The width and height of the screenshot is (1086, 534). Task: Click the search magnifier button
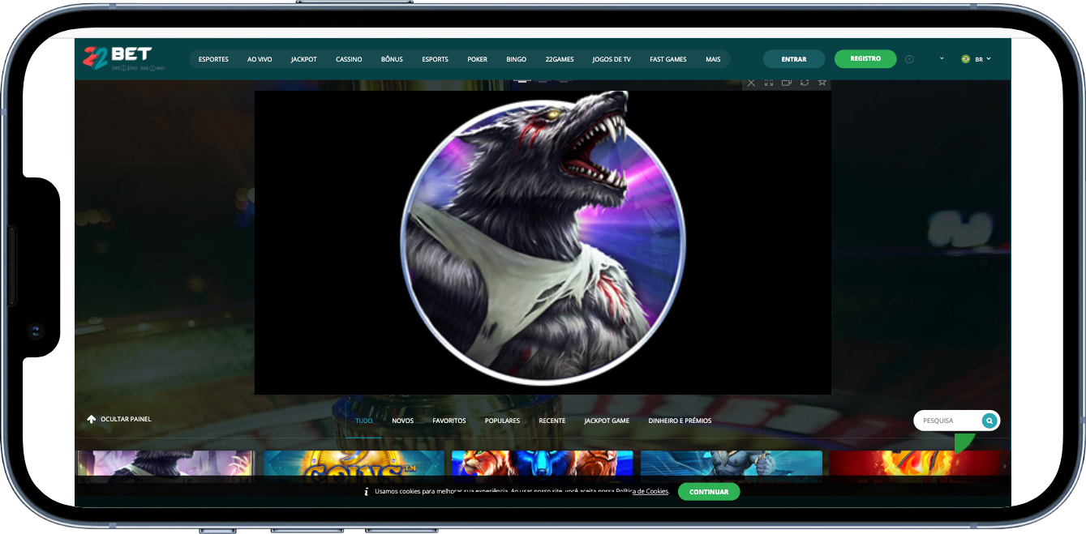[x=989, y=421]
